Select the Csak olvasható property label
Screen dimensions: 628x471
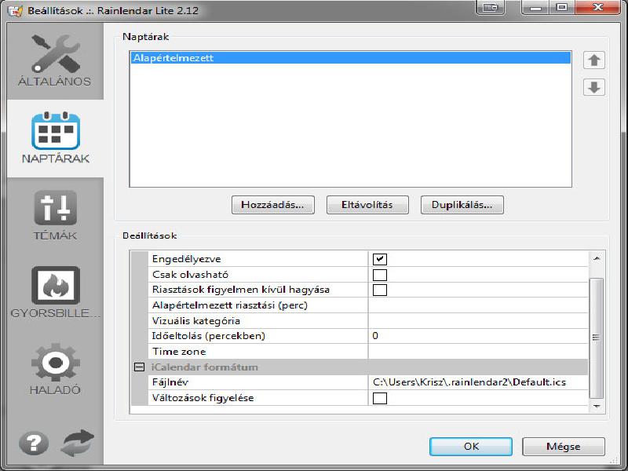point(190,275)
